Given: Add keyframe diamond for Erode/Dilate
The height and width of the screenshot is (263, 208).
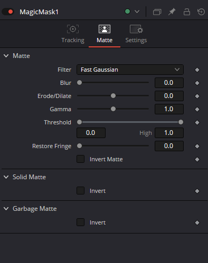Looking at the screenshot, I should [197, 96].
